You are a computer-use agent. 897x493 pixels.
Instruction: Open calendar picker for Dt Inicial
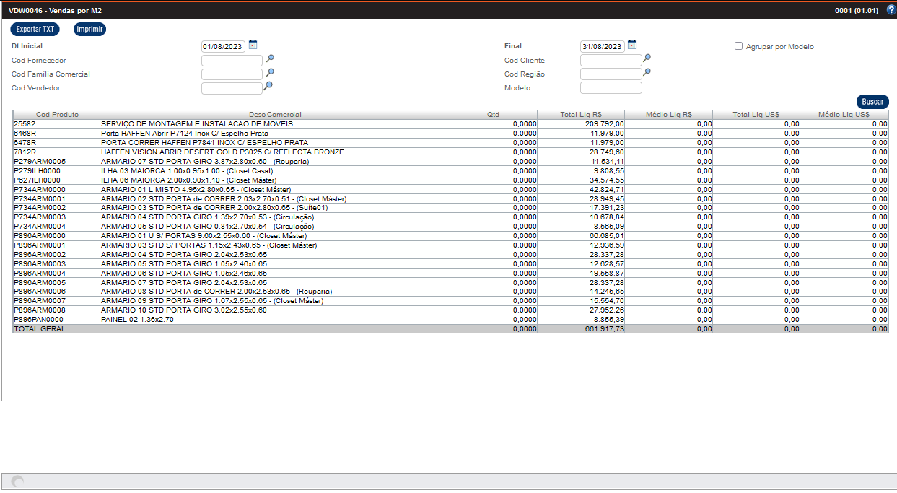(253, 45)
